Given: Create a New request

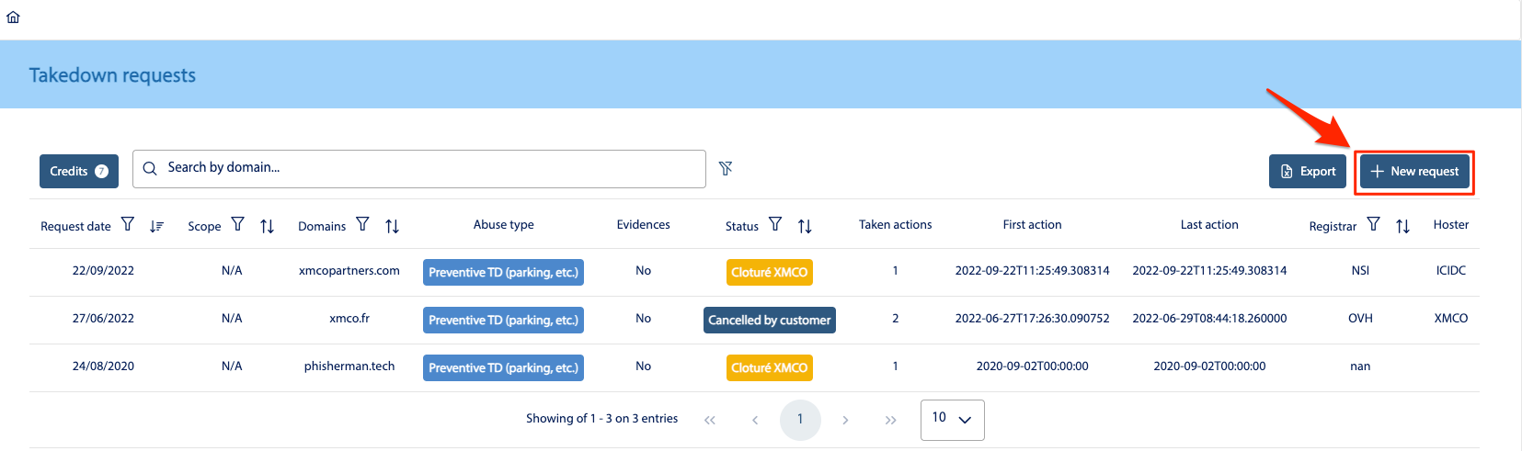Looking at the screenshot, I should coord(1414,172).
